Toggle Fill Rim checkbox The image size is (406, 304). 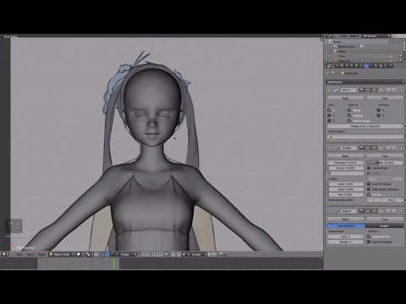(369, 194)
